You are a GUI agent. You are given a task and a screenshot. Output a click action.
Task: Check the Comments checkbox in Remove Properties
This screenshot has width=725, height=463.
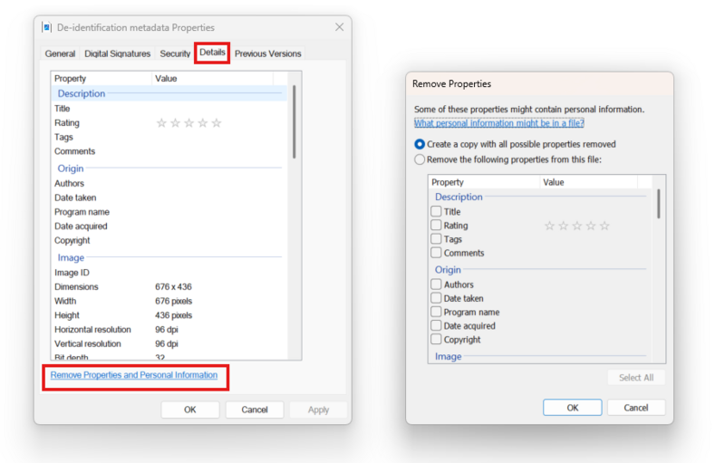coord(436,253)
